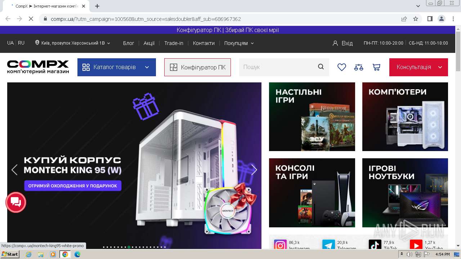
Task: Bookmark this page with star icon
Action: tap(416, 19)
